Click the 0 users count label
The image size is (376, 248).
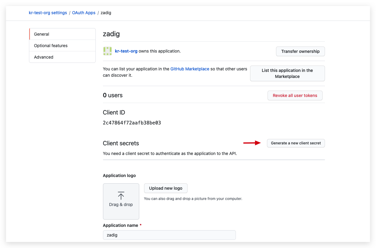click(113, 95)
